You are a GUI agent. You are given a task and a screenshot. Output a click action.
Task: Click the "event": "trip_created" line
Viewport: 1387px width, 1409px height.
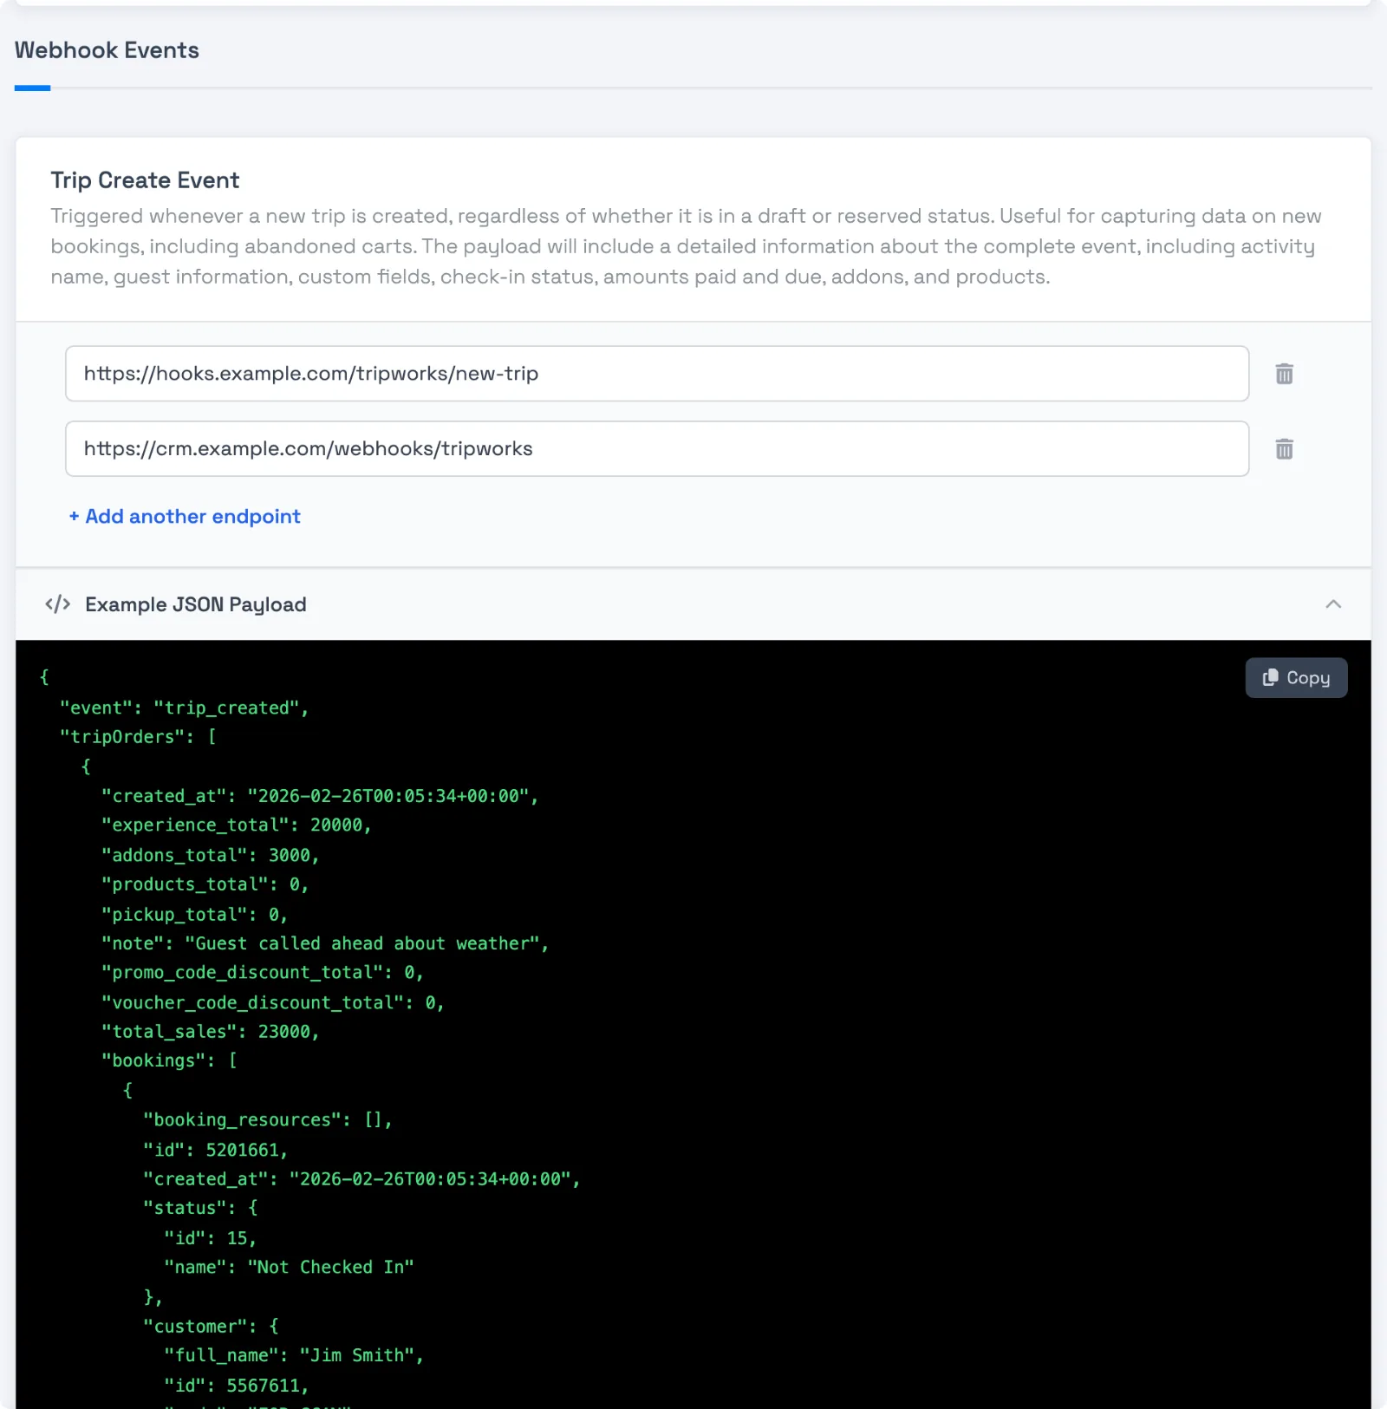[184, 708]
